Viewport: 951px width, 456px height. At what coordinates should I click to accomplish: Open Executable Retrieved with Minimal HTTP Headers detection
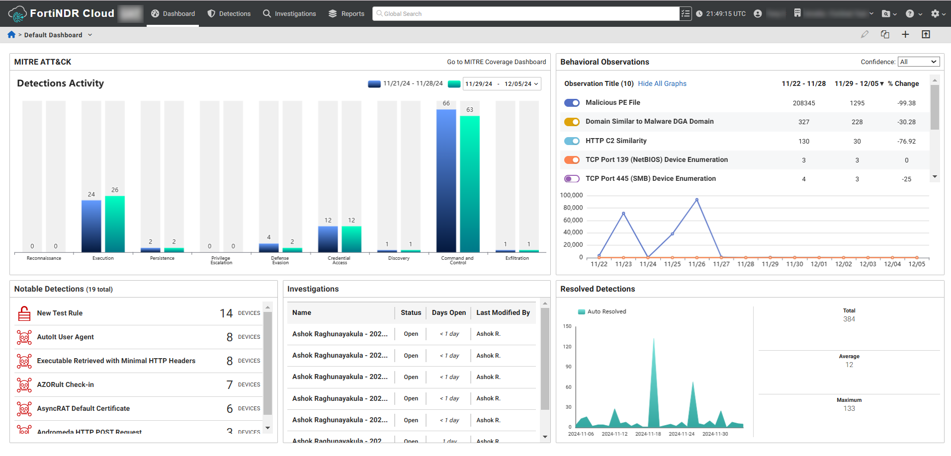116,361
